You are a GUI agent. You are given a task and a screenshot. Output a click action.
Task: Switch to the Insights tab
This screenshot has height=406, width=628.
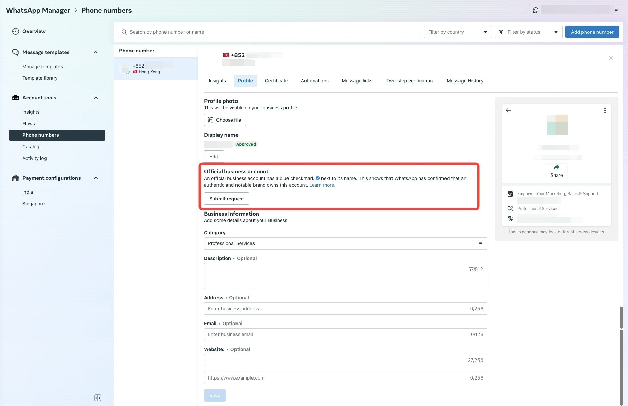point(217,81)
